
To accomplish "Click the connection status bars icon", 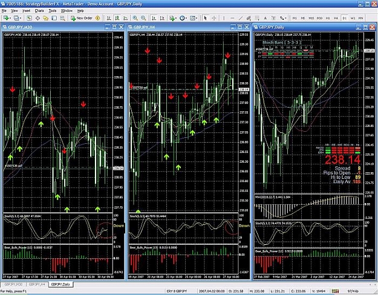I will point(335,291).
